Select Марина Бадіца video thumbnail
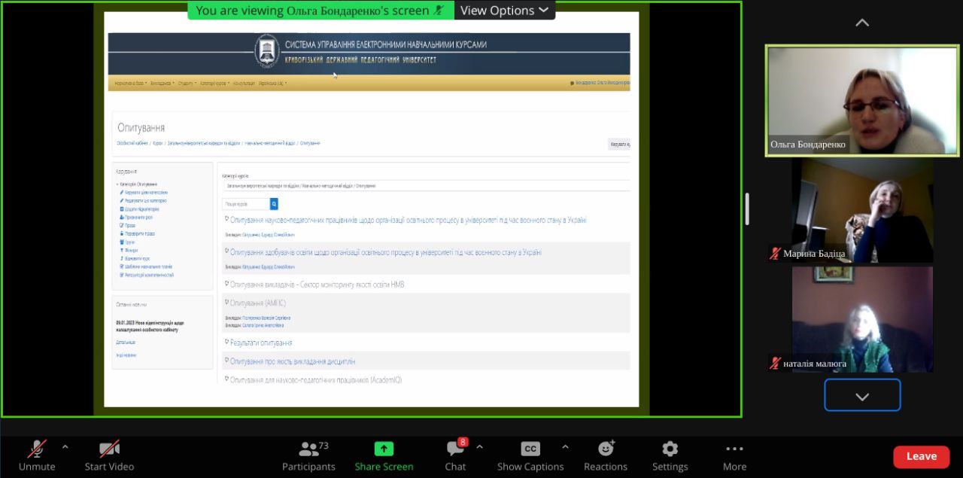 pos(862,211)
